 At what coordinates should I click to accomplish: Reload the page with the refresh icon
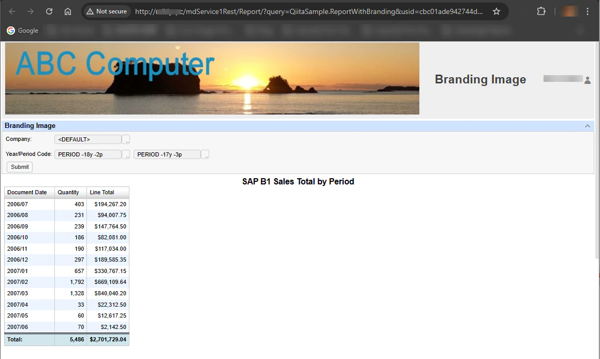(x=49, y=11)
